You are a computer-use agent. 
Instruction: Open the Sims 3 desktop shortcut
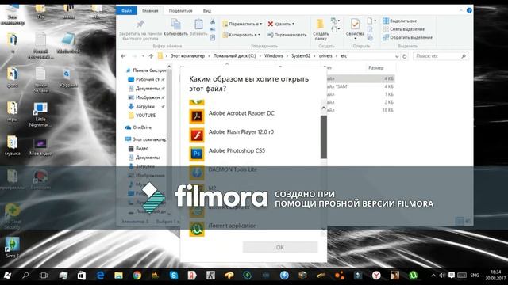[13, 248]
